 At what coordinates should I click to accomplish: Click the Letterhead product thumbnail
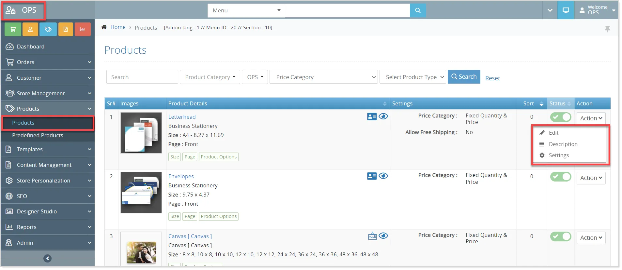141,133
